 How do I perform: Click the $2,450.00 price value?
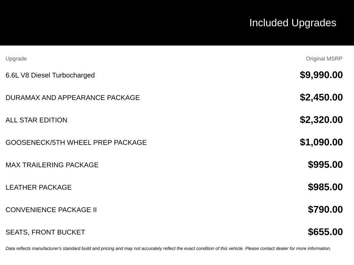[x=321, y=97]
